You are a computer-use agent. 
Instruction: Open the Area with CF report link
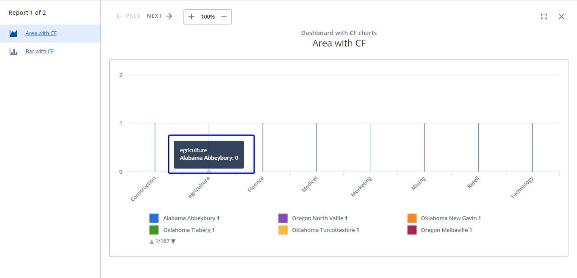(x=41, y=33)
